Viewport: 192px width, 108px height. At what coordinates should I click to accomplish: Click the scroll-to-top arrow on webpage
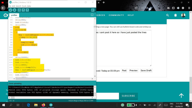pyautogui.click(x=181, y=95)
